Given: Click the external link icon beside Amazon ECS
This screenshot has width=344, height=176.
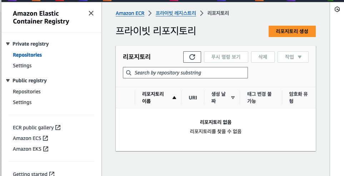Looking at the screenshot, I should (45, 138).
